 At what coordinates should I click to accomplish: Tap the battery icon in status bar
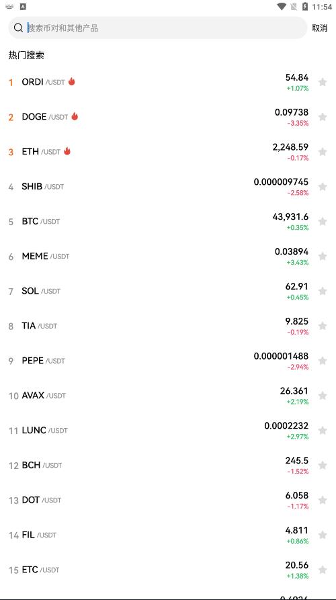(x=305, y=7)
